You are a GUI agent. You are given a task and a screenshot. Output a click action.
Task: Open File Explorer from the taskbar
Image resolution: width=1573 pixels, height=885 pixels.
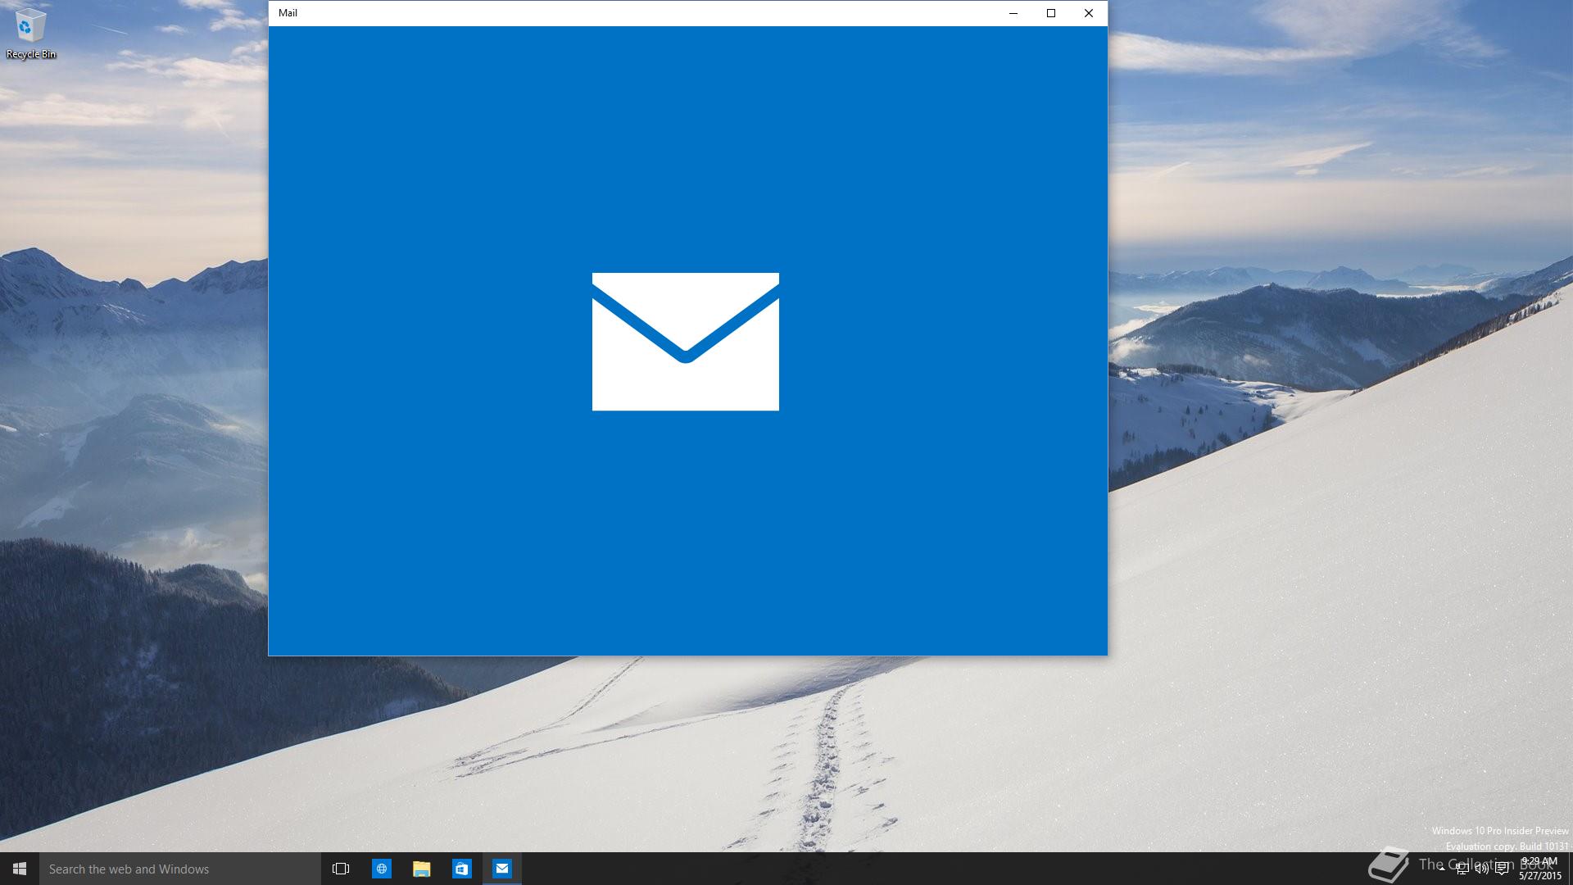point(422,869)
